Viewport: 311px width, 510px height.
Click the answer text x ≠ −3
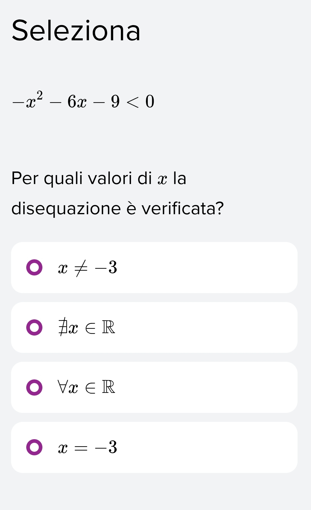click(87, 267)
